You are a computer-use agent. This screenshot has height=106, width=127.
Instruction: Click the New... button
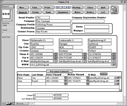pyautogui.click(x=23, y=7)
